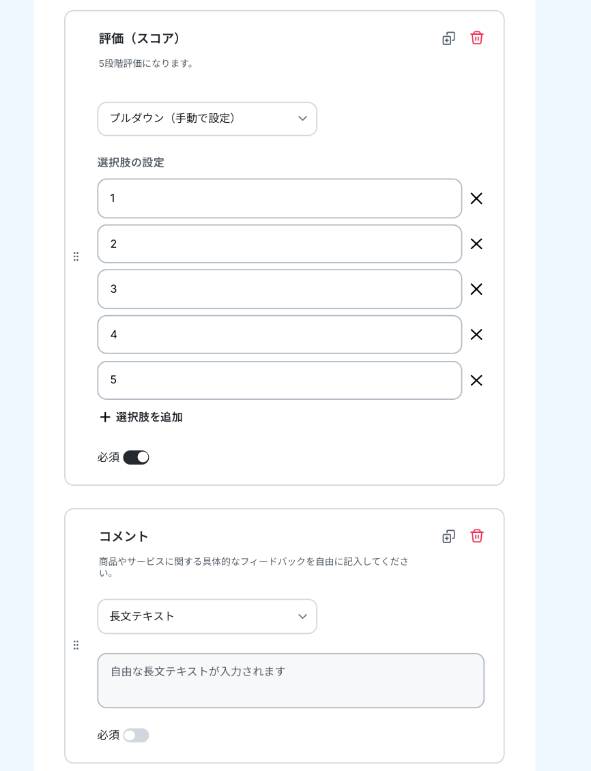Click drag handle of 評価(スコア) card
Viewport: 591px width, 771px height.
[76, 256]
